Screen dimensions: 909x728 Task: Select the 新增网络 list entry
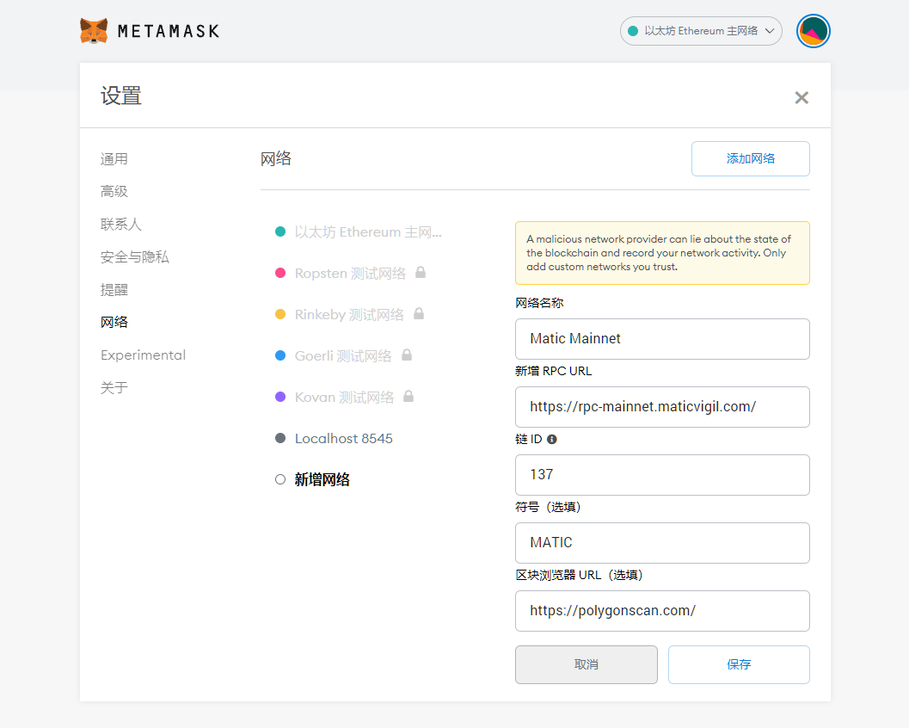point(322,480)
